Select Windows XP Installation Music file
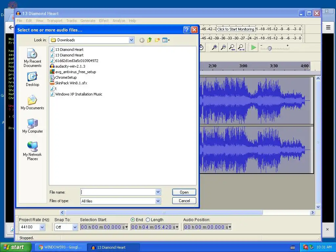 [76, 94]
